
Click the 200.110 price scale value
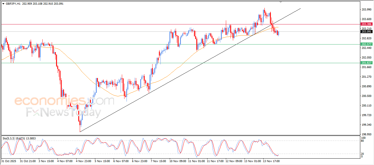[366, 106]
